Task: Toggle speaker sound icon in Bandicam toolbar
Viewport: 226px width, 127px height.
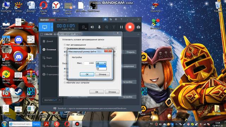Action: 92,27
